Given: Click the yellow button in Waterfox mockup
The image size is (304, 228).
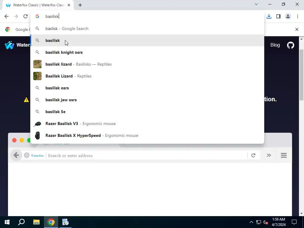Looking at the screenshot, I should [22, 140].
